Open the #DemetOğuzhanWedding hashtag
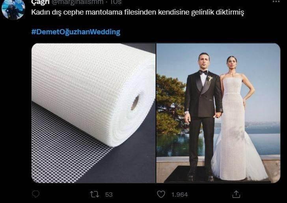 (76, 32)
